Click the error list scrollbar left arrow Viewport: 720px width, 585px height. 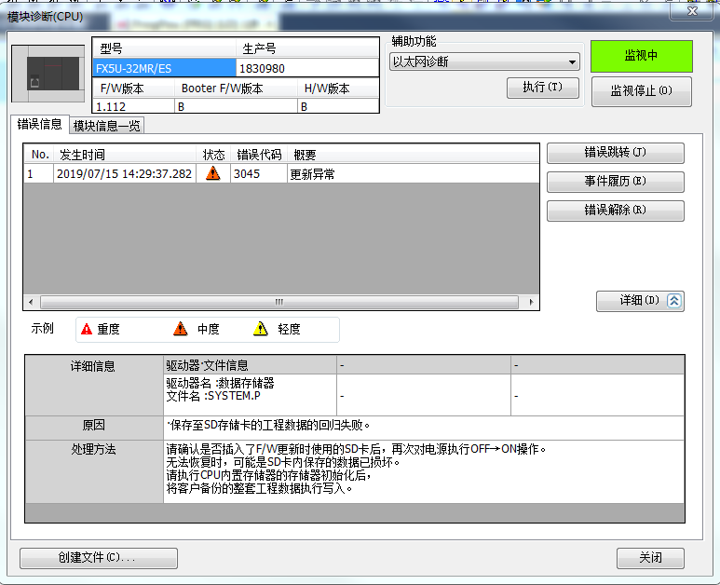coord(31,303)
